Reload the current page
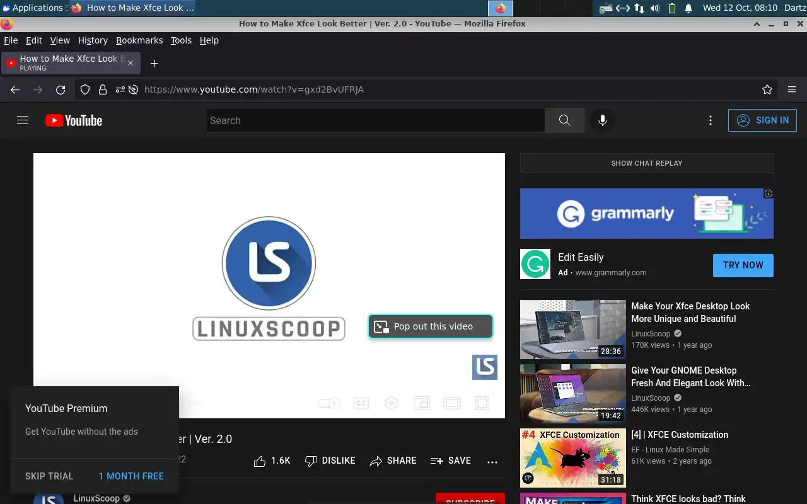The height and width of the screenshot is (504, 807). tap(61, 89)
